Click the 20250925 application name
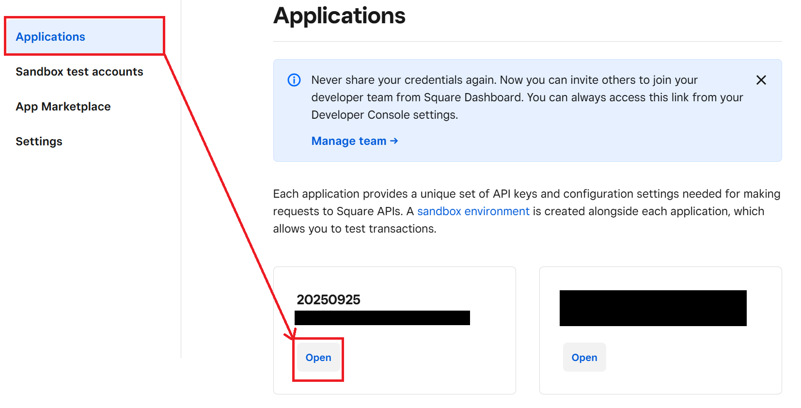 (328, 299)
